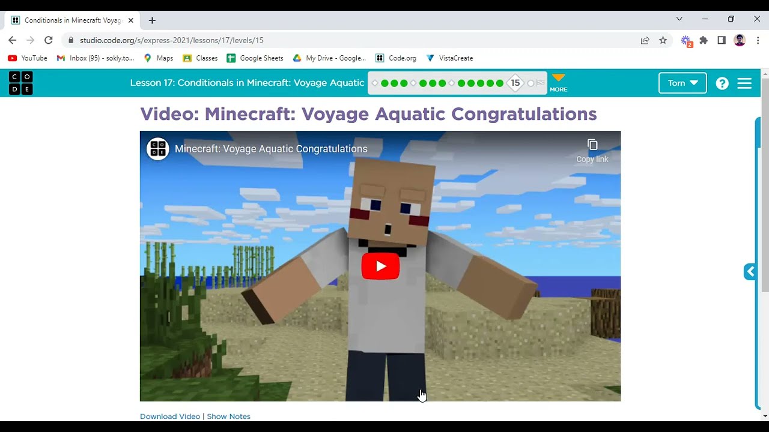The width and height of the screenshot is (769, 432).
Task: Click the video title Minecraft: Voyage Aquatic Congratulations
Action: 271,149
